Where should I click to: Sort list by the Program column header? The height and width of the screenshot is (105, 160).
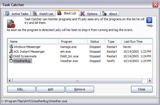coord(73,42)
